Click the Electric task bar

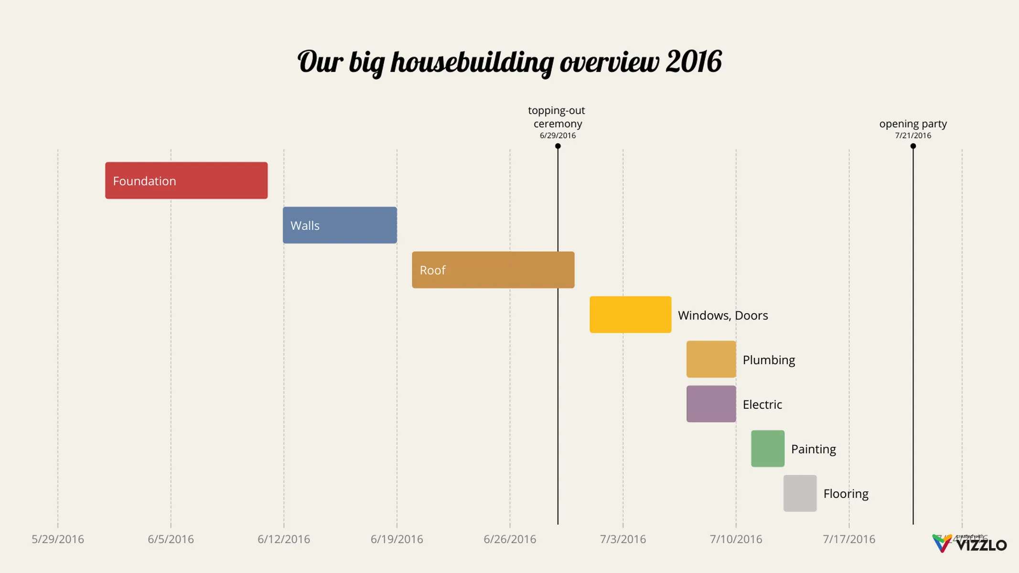[710, 403]
